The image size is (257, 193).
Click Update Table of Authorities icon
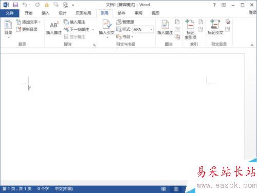228,29
